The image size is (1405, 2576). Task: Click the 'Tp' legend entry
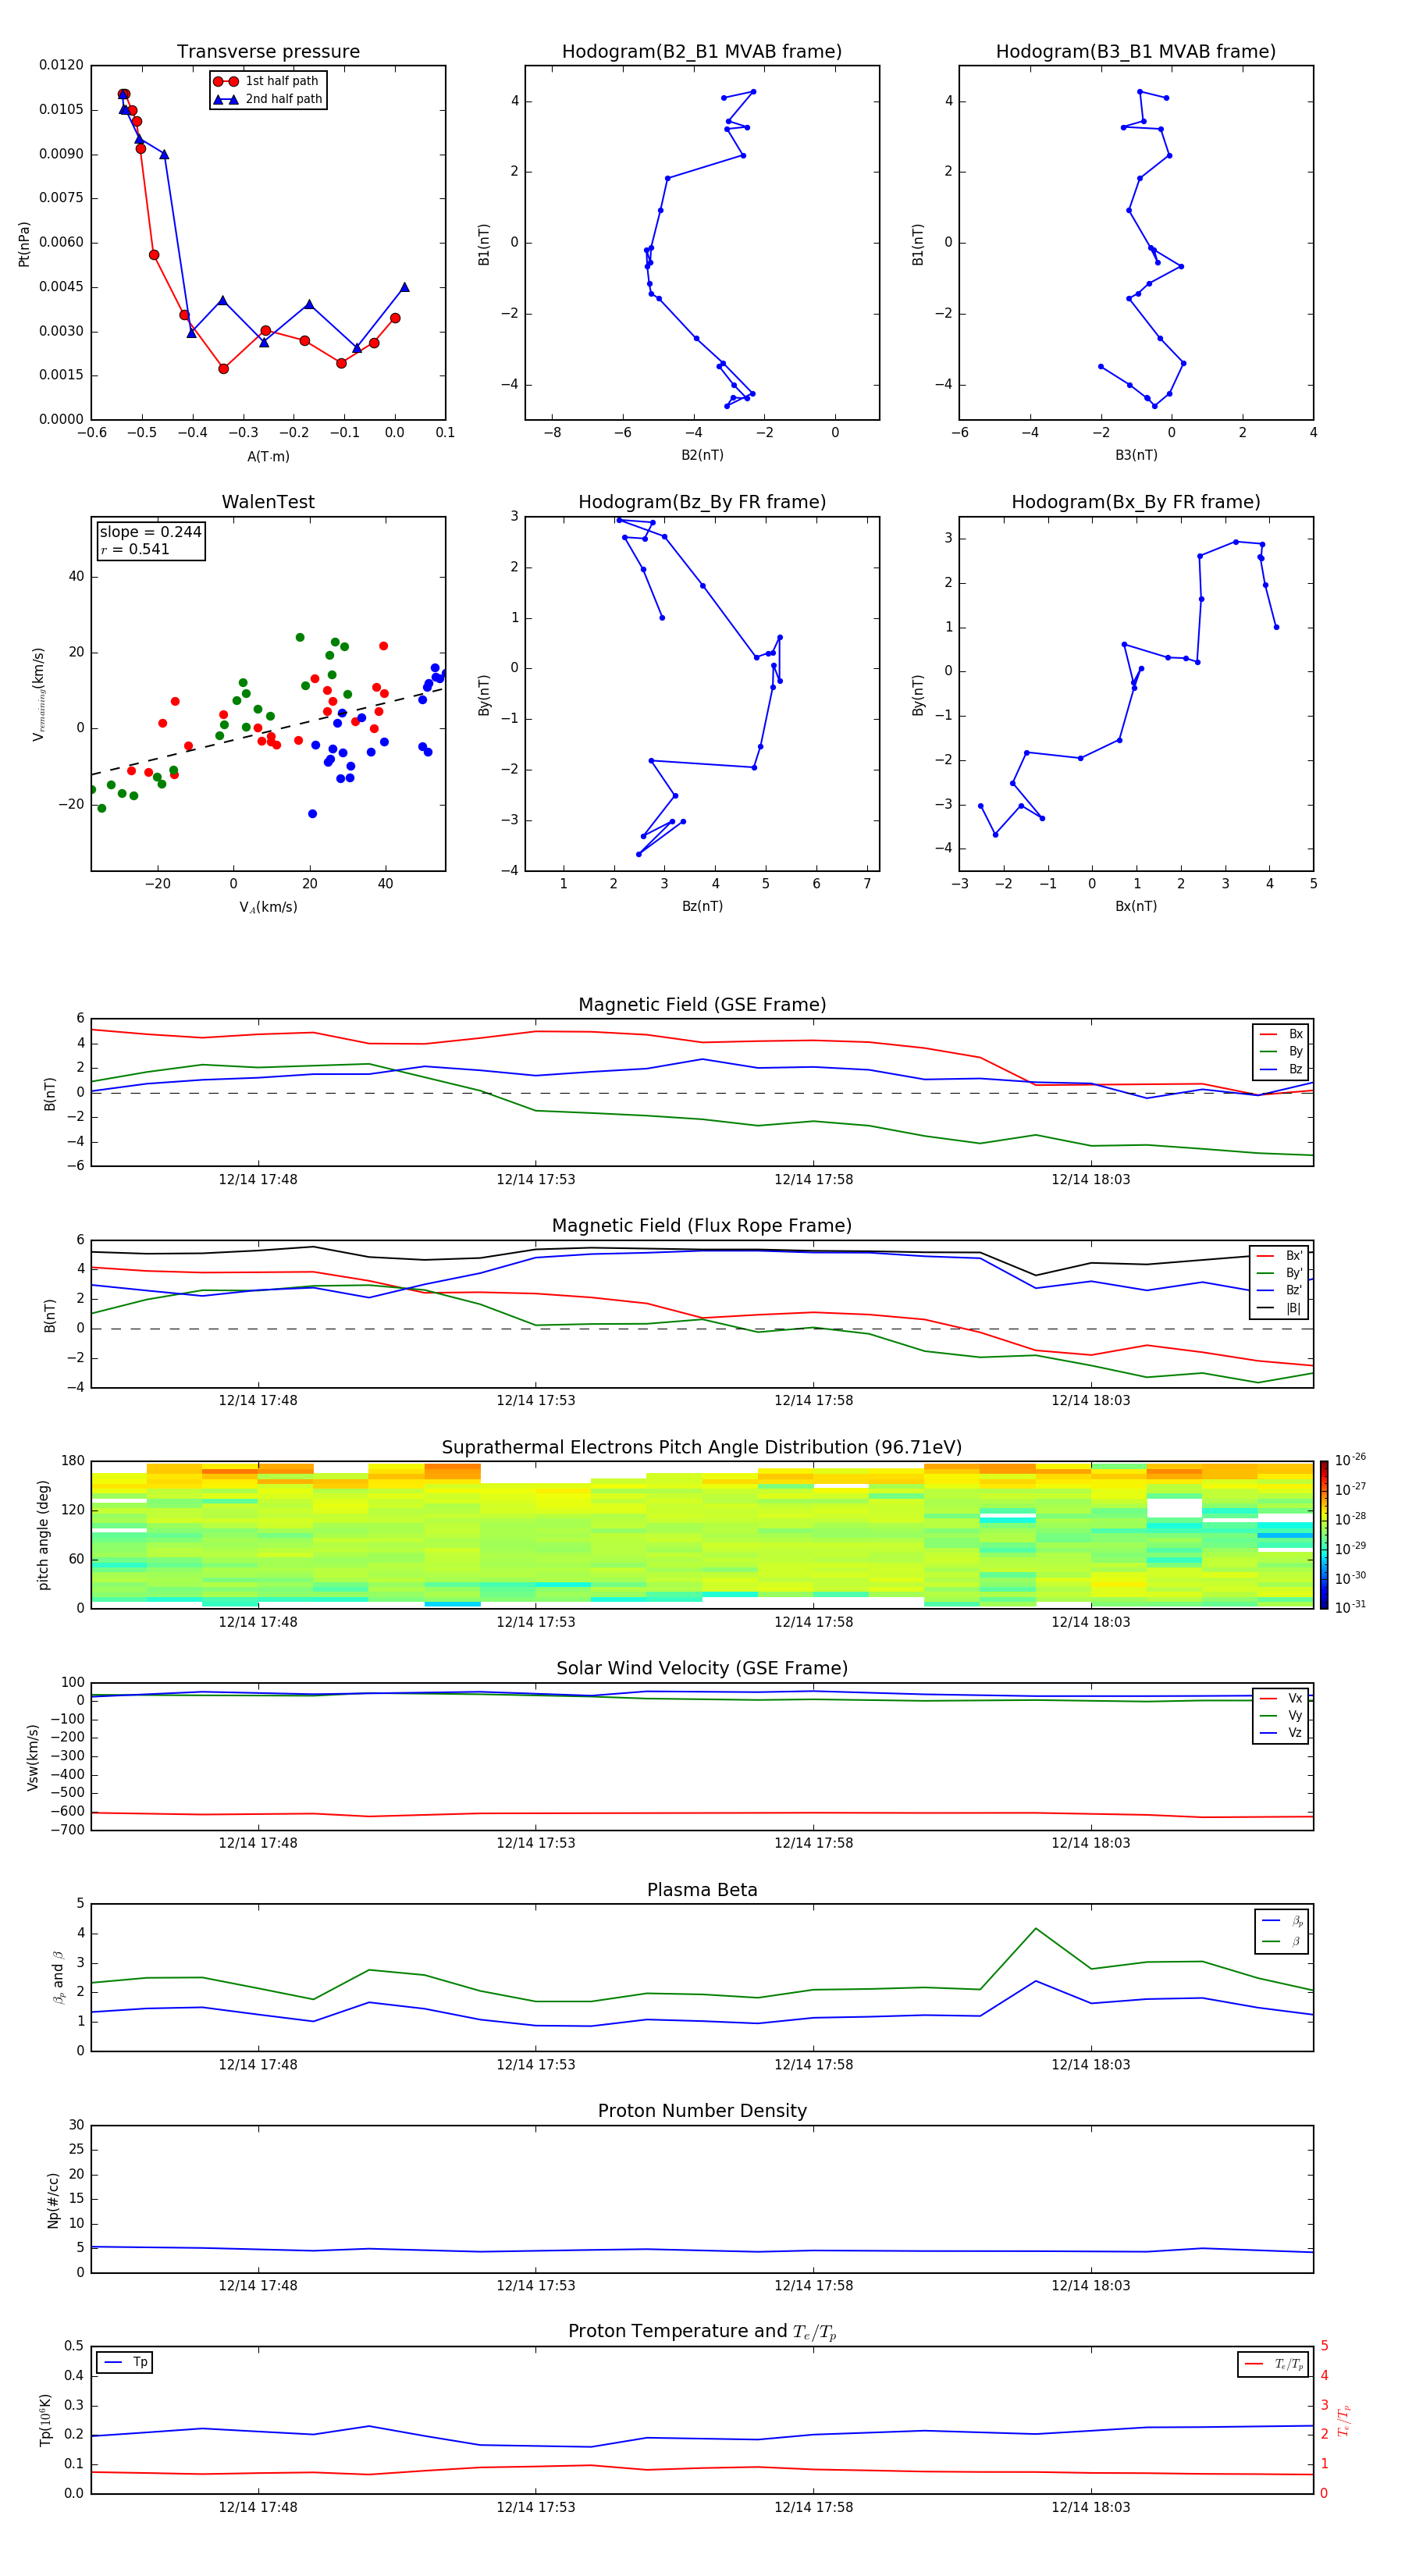tap(125, 2362)
